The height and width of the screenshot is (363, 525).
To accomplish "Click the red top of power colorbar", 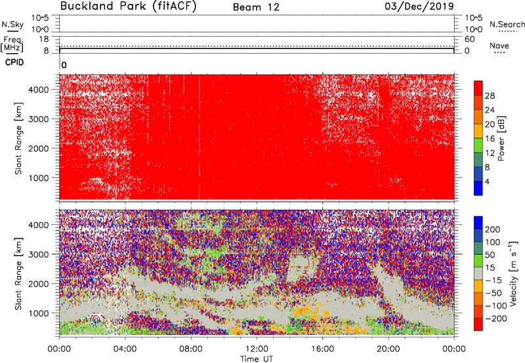I will tap(478, 88).
